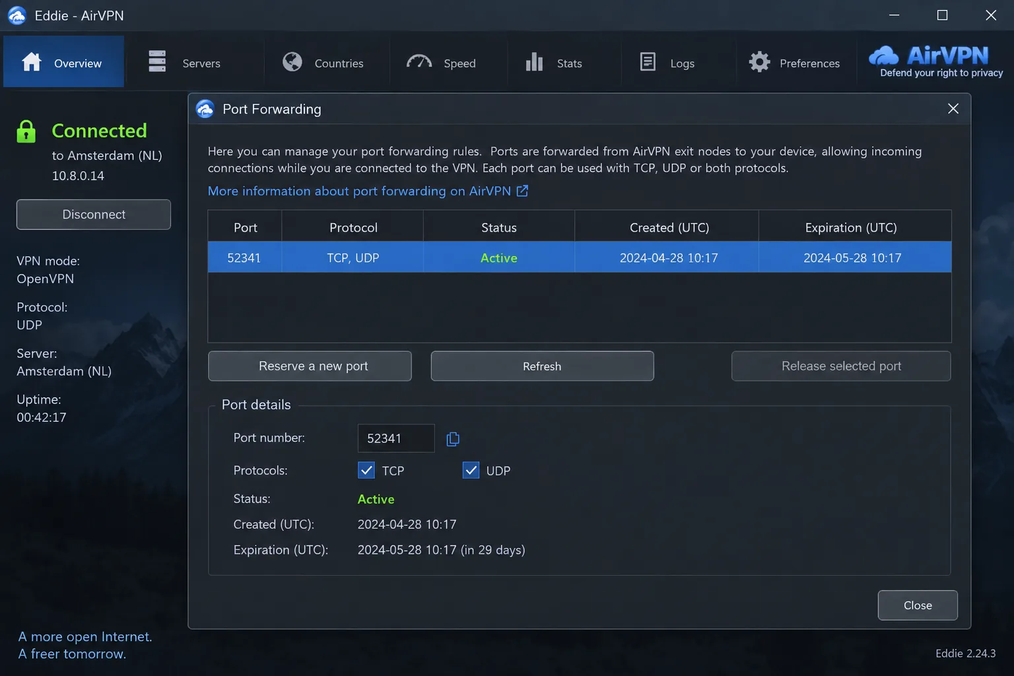Sort by the Status column header

point(499,227)
